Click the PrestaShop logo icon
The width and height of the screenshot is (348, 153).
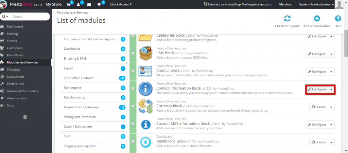[4, 4]
